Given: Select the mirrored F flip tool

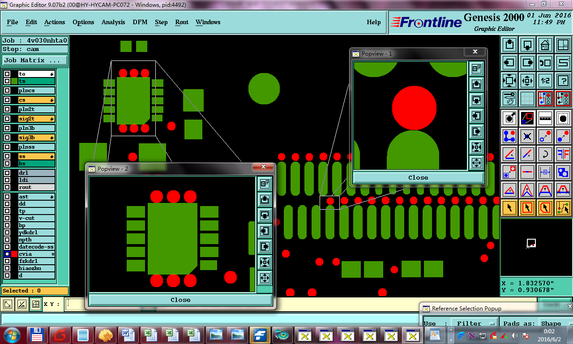Looking at the screenshot, I should 563,154.
